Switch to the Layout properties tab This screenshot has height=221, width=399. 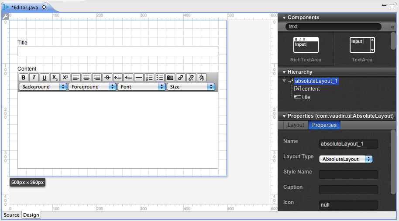(x=296, y=125)
